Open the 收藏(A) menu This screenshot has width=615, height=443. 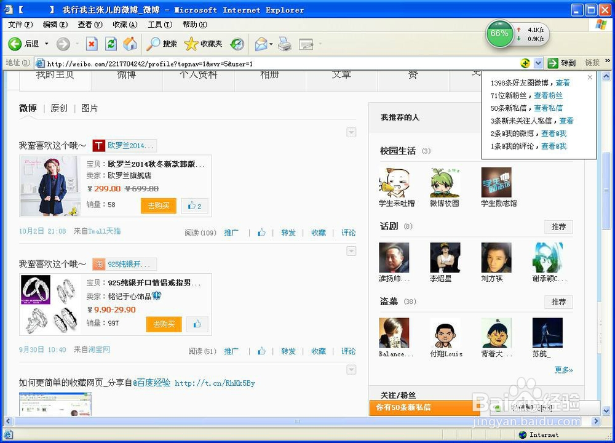click(125, 25)
